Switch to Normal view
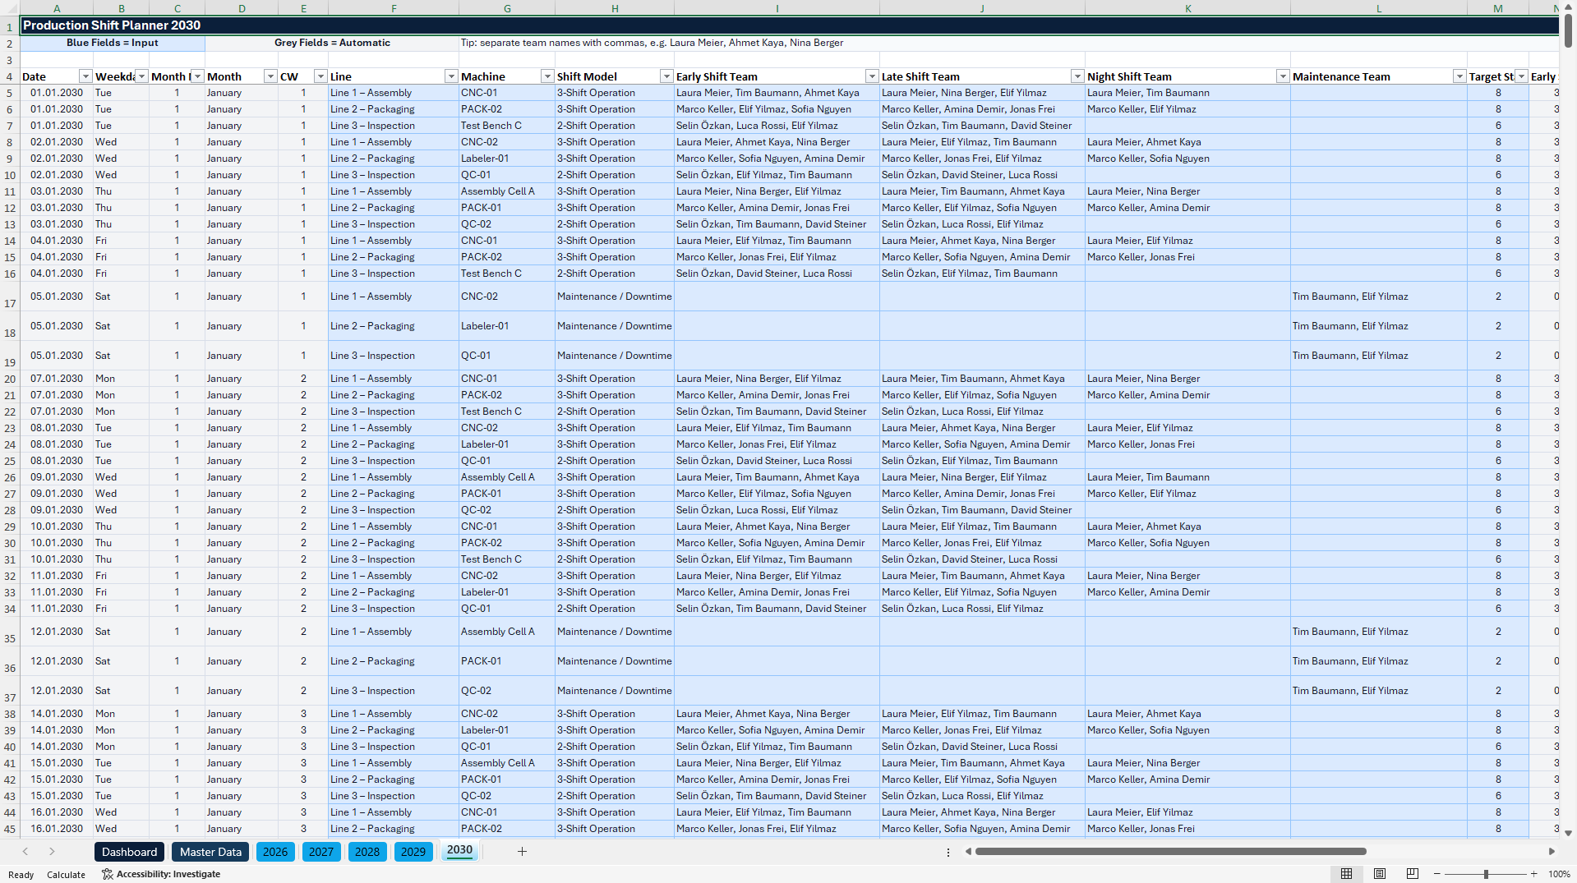 [x=1346, y=874]
